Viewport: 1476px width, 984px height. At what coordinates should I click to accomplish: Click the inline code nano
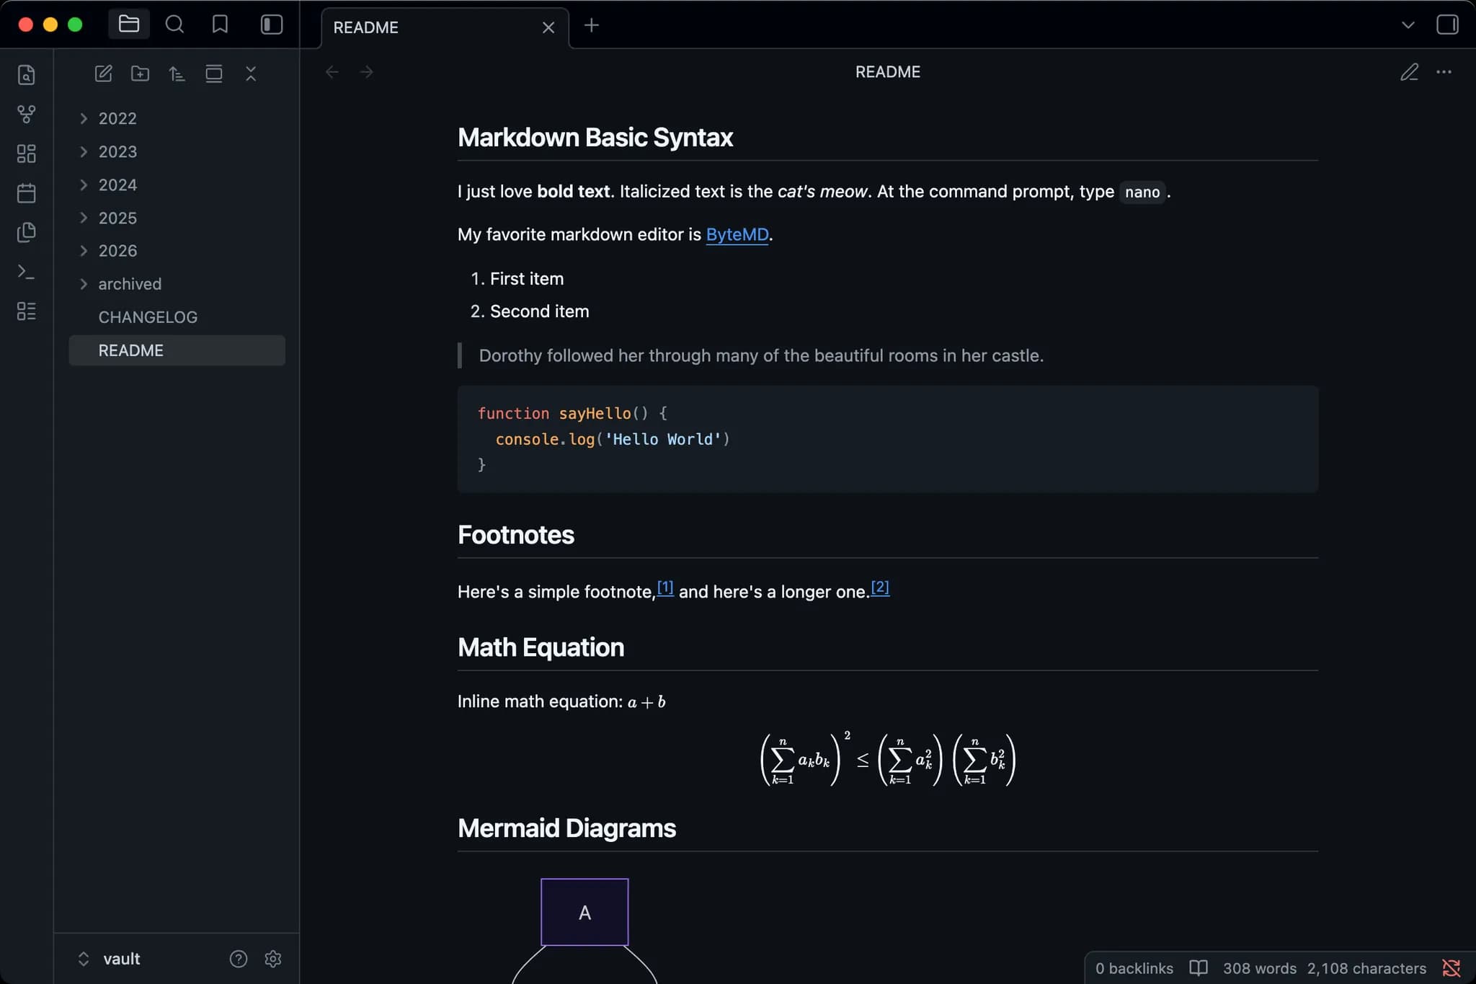(1142, 192)
